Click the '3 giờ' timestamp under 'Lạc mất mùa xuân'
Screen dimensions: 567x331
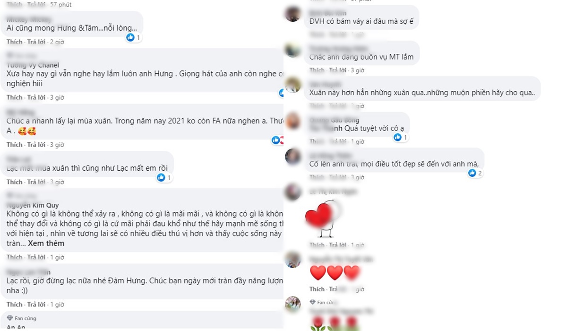point(57,182)
